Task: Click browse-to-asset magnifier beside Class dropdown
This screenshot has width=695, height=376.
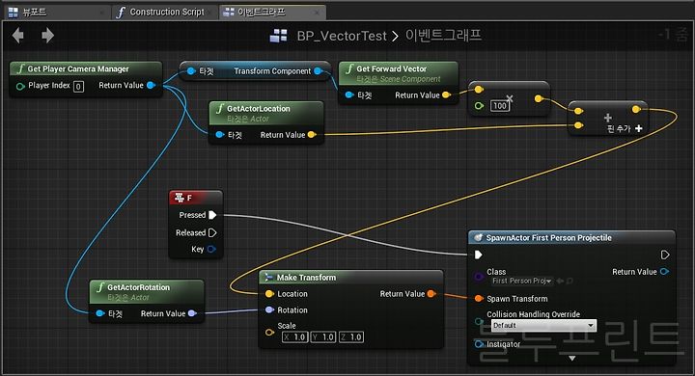Action: (x=570, y=281)
